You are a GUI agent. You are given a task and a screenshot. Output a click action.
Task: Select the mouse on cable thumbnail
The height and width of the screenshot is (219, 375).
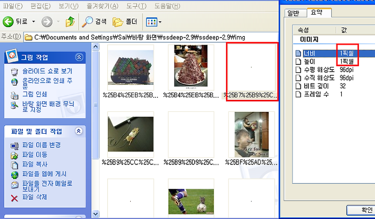[x=131, y=134]
